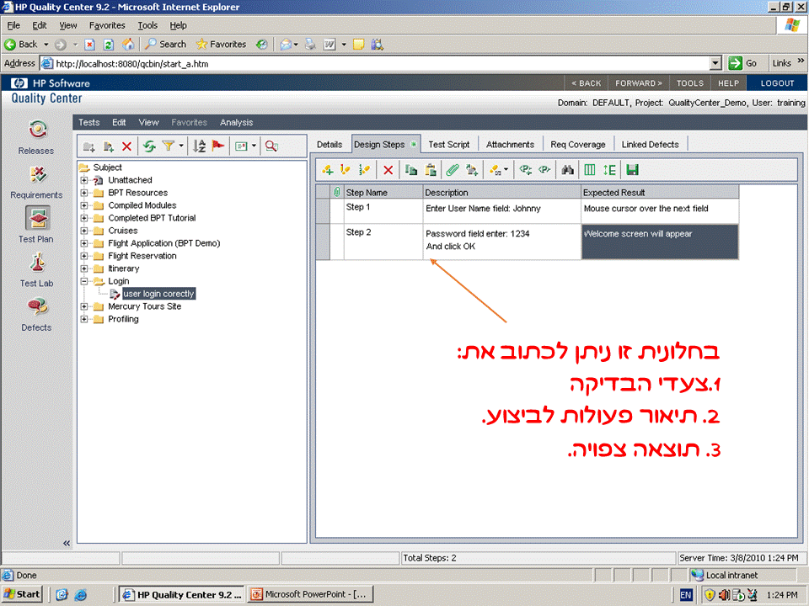Click the green Refresh icon in tree toolbar
This screenshot has width=809, height=606.
point(150,146)
